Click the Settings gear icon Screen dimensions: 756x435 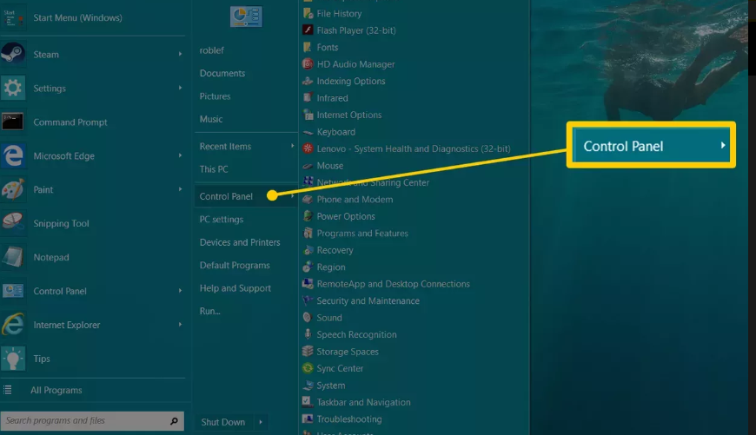click(x=13, y=88)
